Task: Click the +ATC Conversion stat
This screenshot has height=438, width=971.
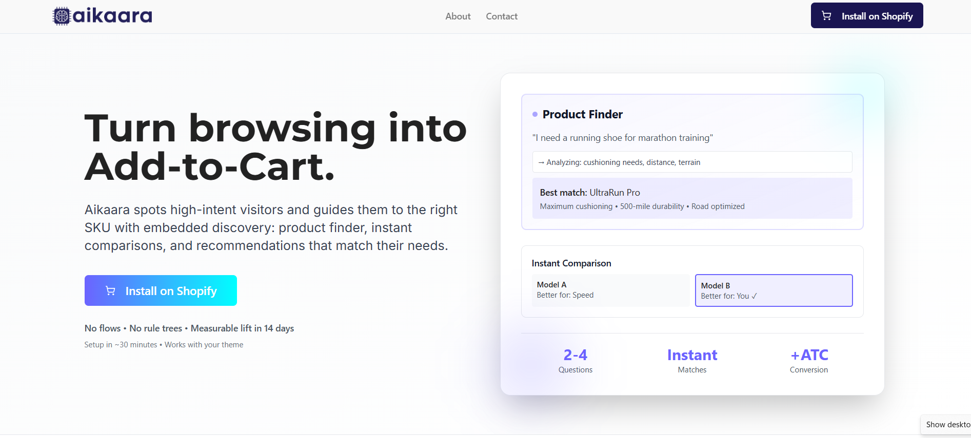Action: [809, 361]
